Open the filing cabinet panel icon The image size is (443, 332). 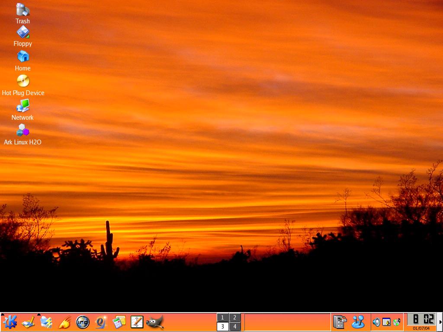point(340,322)
